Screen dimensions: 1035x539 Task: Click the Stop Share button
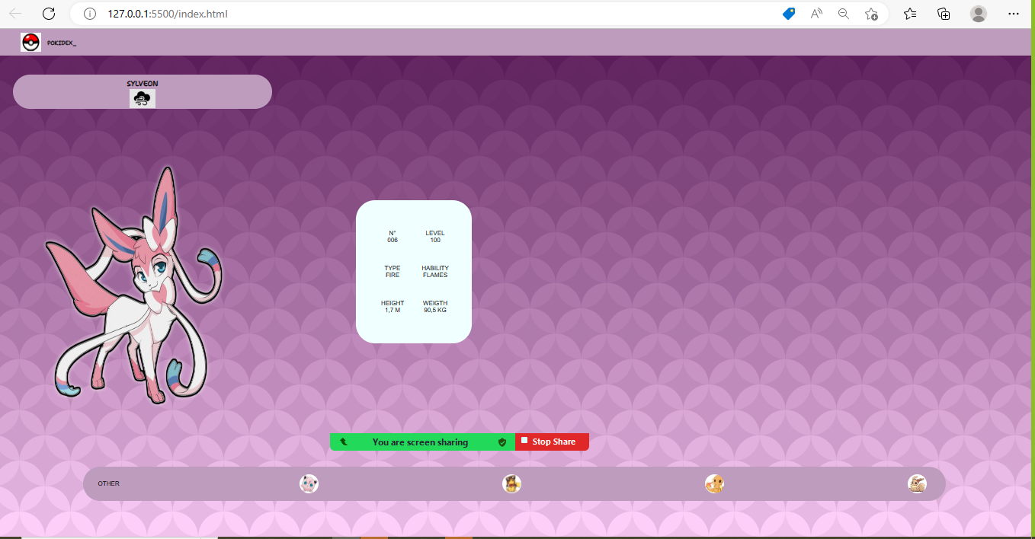(552, 442)
